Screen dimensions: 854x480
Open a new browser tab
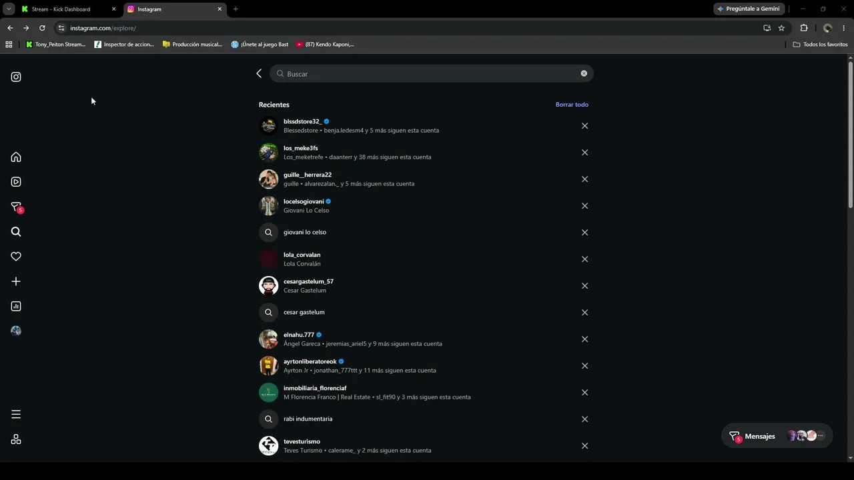pos(236,9)
